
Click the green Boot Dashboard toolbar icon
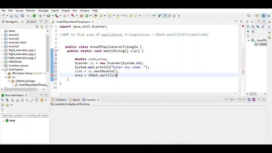click(34, 16)
